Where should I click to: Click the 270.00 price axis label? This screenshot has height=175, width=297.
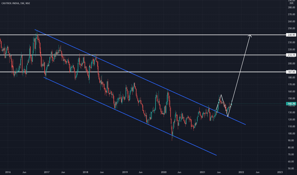point(291,14)
